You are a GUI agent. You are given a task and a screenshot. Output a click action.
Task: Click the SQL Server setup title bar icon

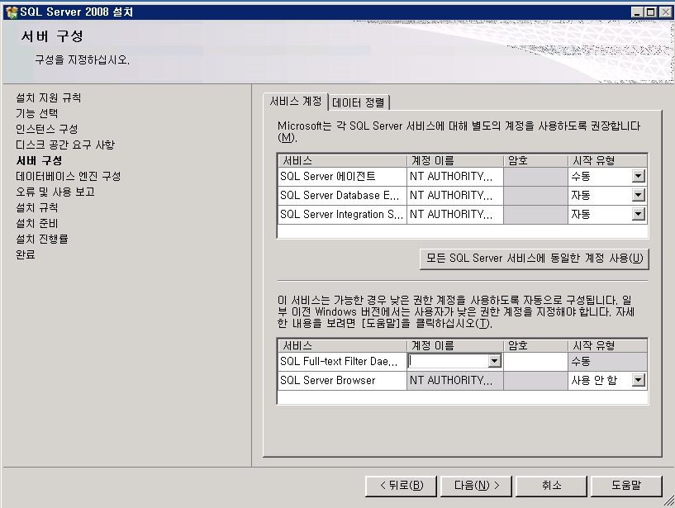12,12
